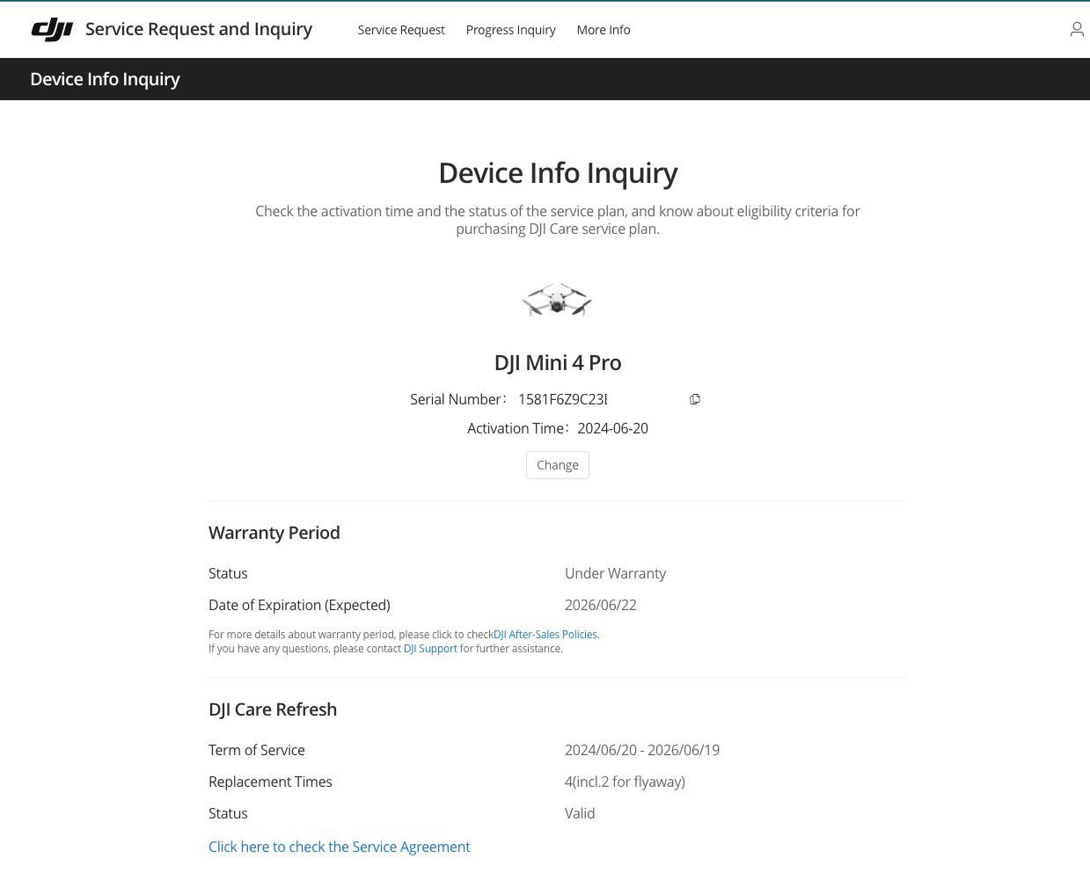Open the user account icon
Screen dimensions: 1090x873
click(1077, 30)
